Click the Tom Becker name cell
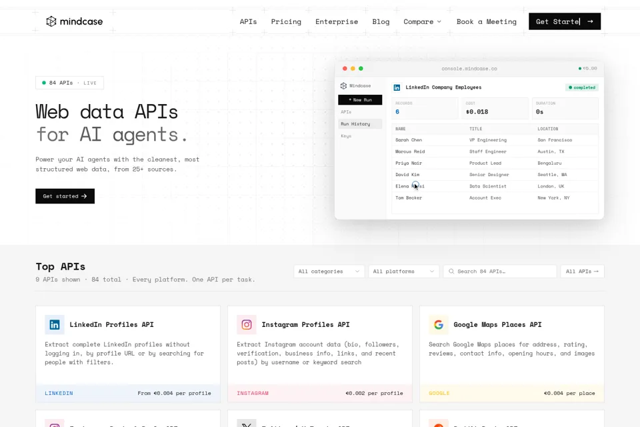640x427 pixels. [x=409, y=197]
